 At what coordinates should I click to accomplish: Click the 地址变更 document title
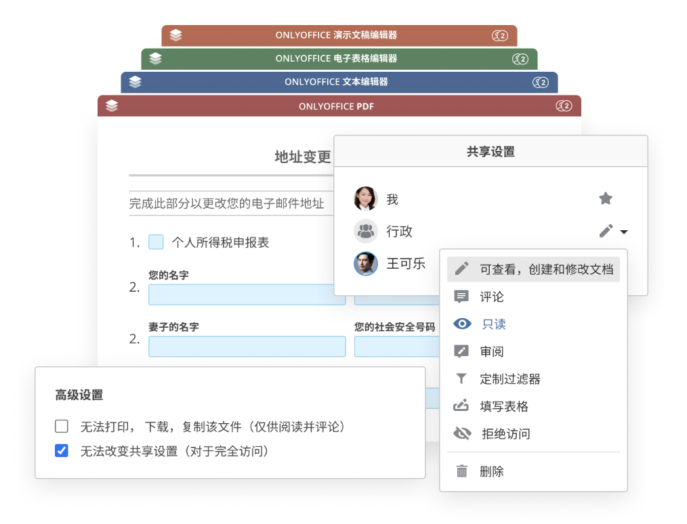303,156
